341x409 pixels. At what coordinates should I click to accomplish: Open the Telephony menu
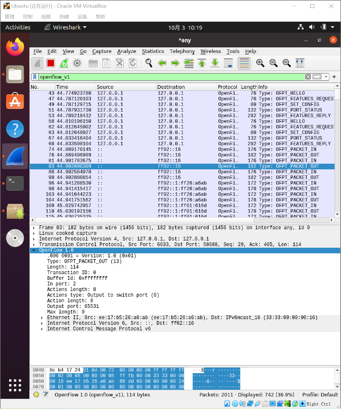pyautogui.click(x=182, y=51)
